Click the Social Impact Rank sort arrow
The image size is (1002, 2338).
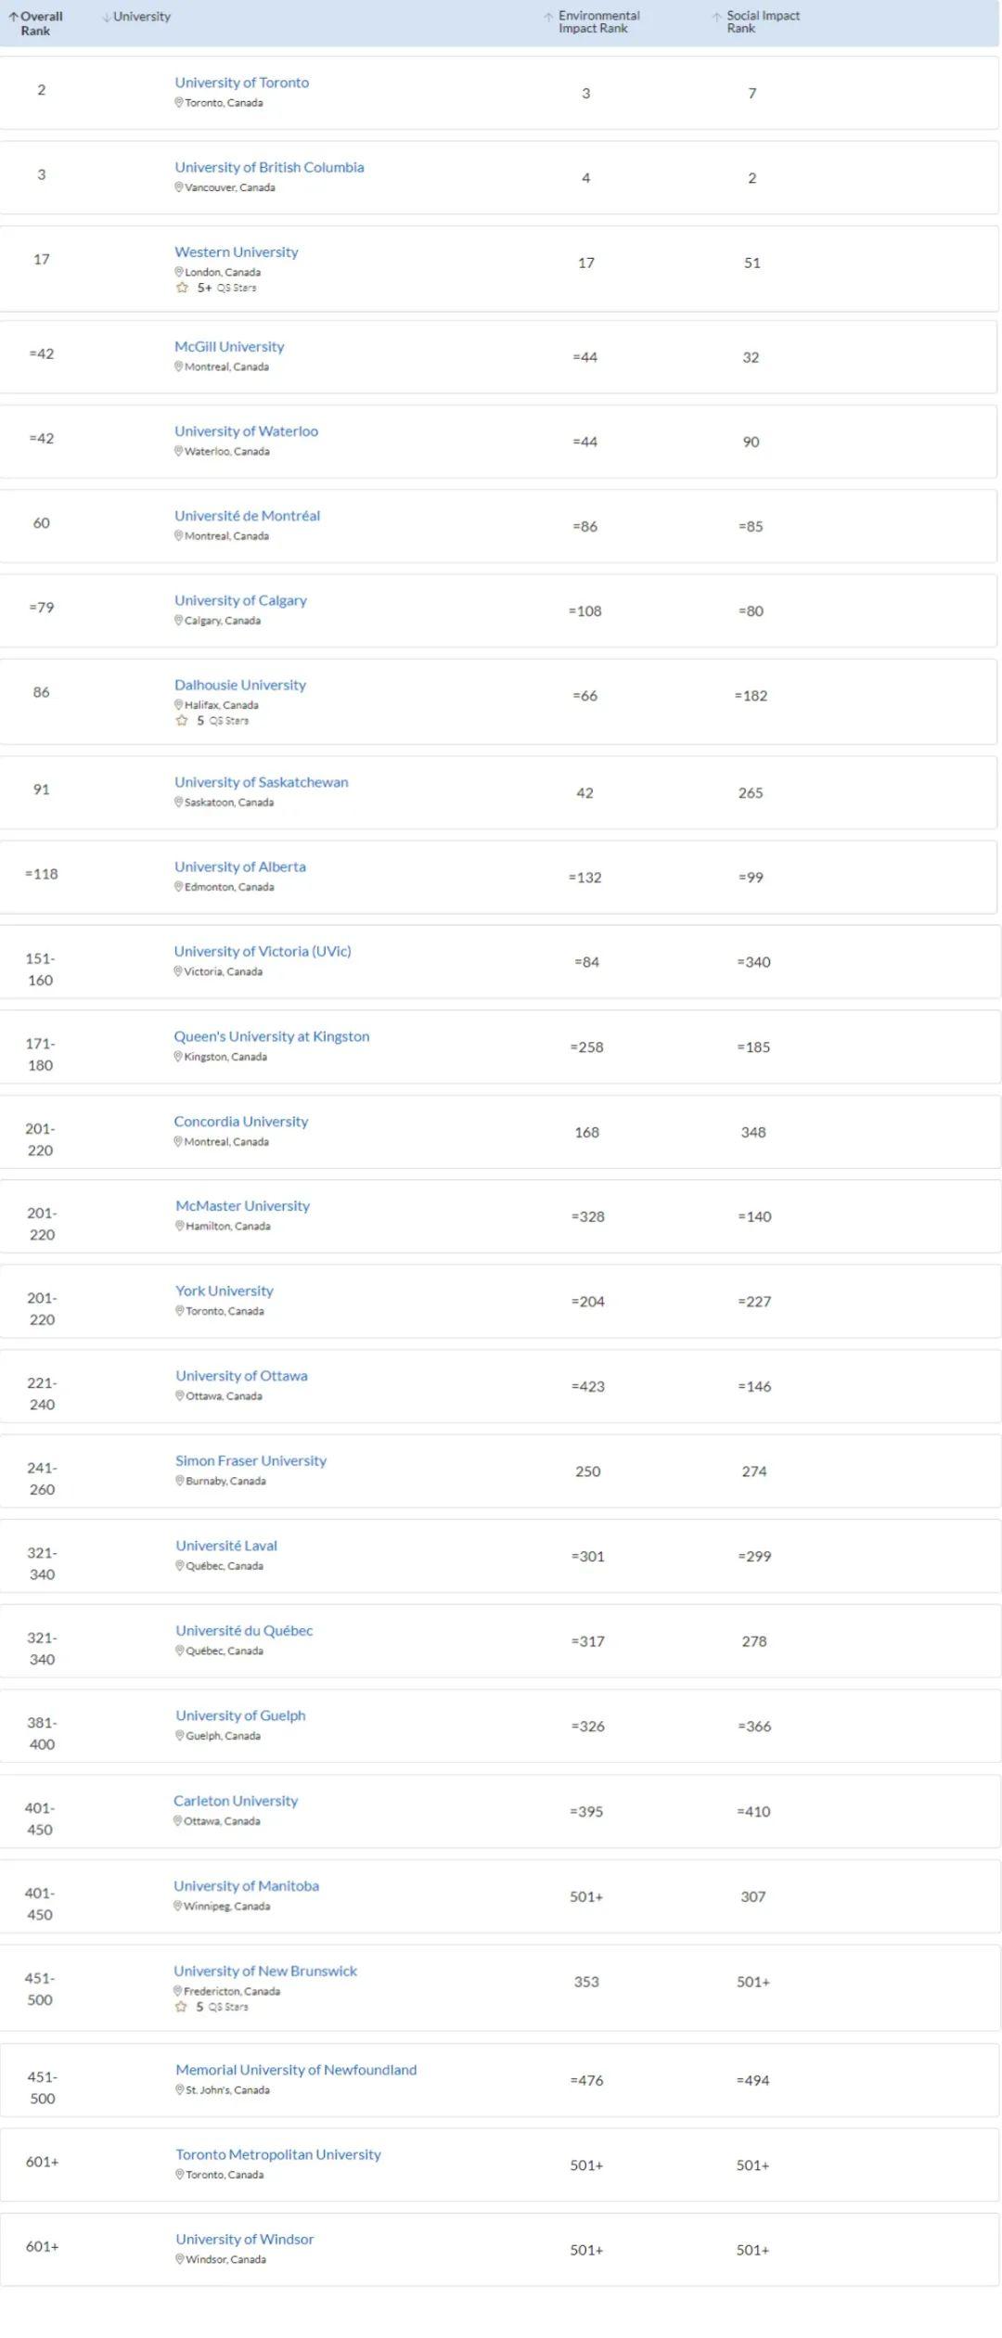tap(717, 17)
